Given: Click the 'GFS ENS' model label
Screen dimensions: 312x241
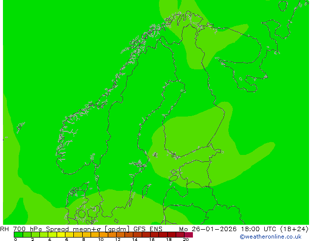Looking at the screenshot, I should pyautogui.click(x=148, y=229).
